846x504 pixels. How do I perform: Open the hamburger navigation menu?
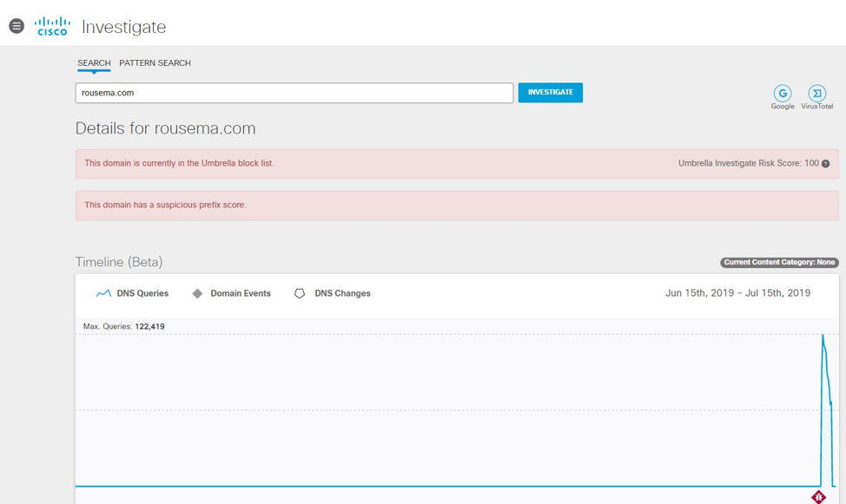(x=17, y=27)
